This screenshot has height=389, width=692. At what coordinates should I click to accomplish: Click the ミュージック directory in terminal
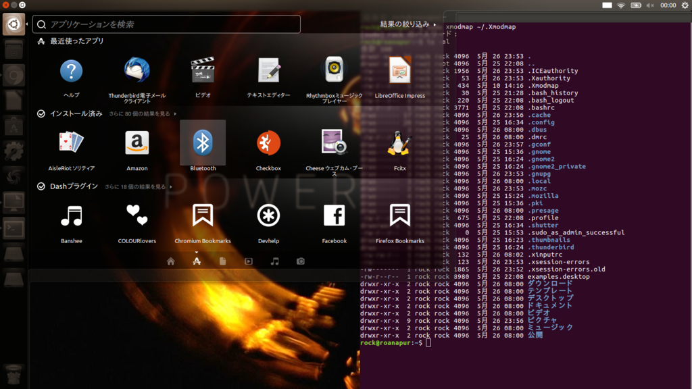pos(550,328)
